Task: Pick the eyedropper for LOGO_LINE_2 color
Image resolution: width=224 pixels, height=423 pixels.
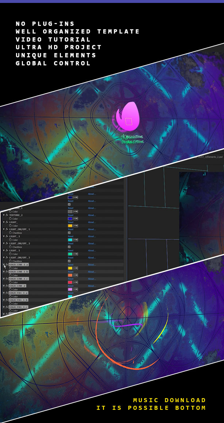Action: click(x=76, y=289)
